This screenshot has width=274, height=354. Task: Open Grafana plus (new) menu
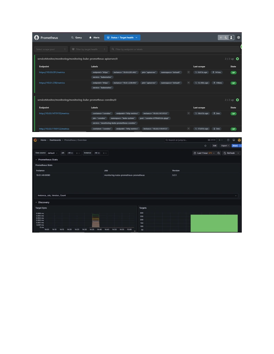(221, 140)
